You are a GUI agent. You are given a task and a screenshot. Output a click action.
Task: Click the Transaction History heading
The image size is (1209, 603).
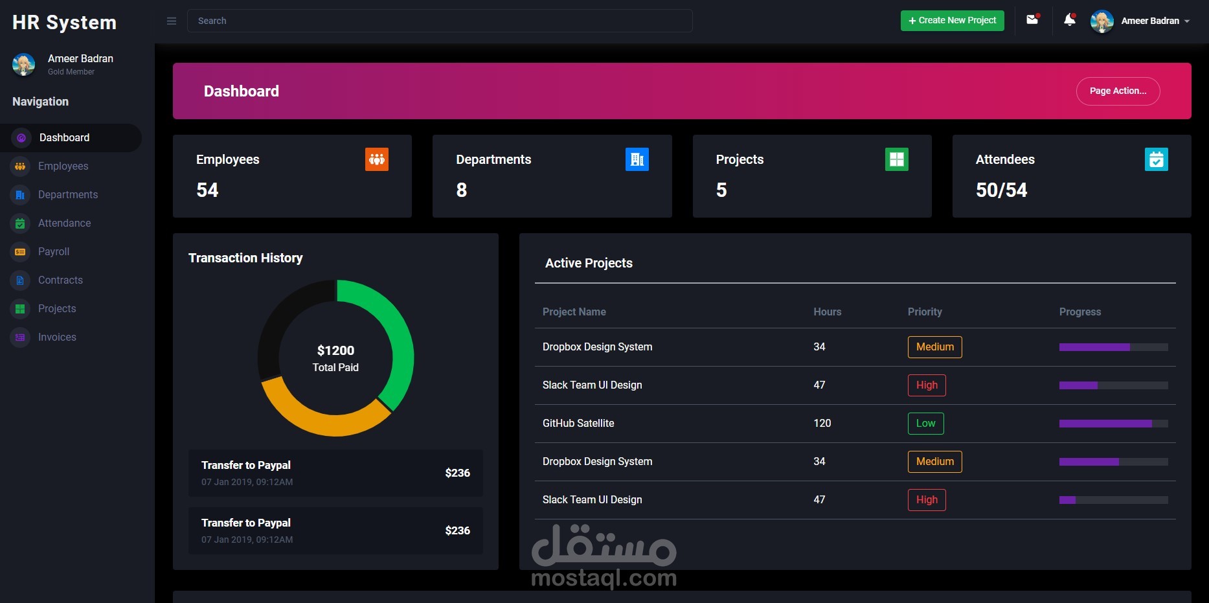(x=245, y=258)
